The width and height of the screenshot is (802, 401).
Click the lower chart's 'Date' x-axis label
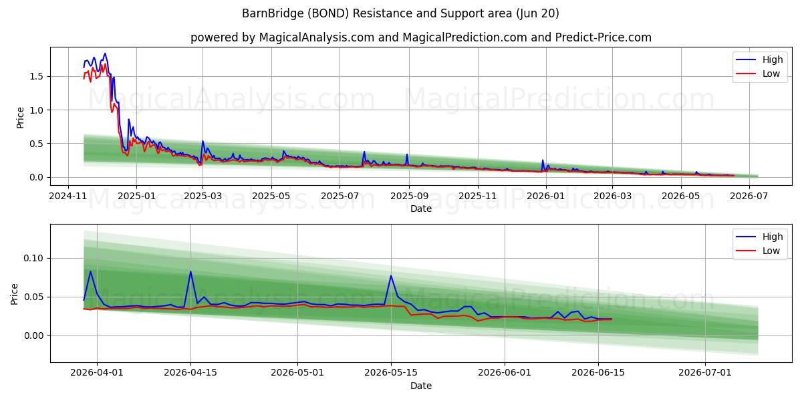(421, 386)
